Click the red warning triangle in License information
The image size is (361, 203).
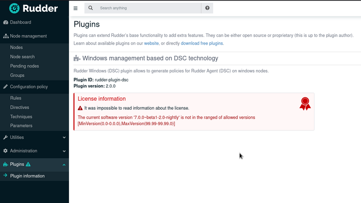point(80,108)
